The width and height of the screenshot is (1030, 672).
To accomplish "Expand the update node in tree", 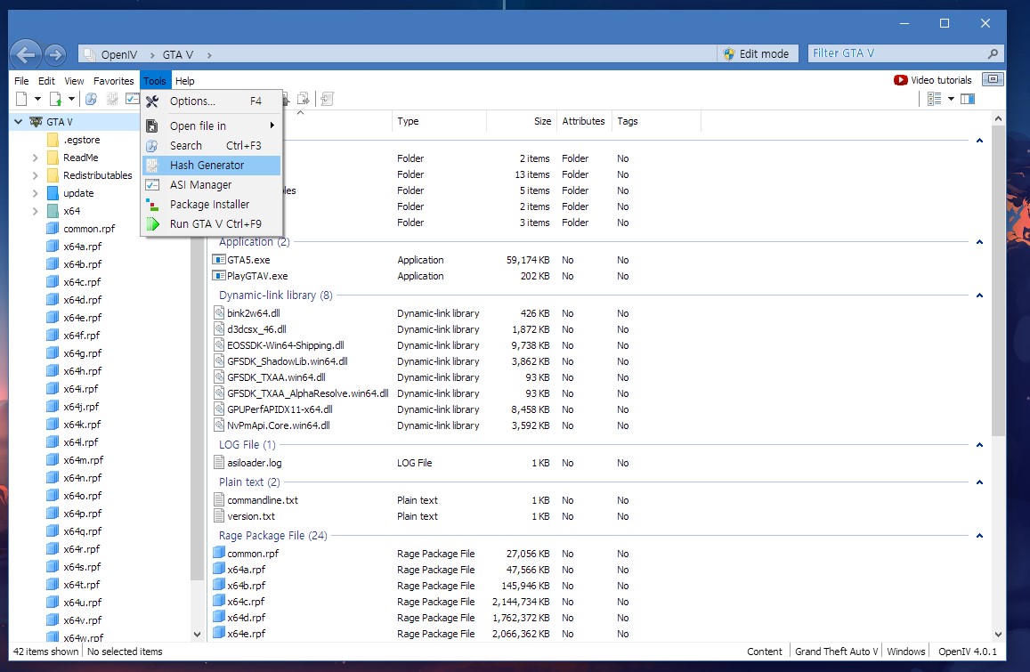I will (36, 193).
